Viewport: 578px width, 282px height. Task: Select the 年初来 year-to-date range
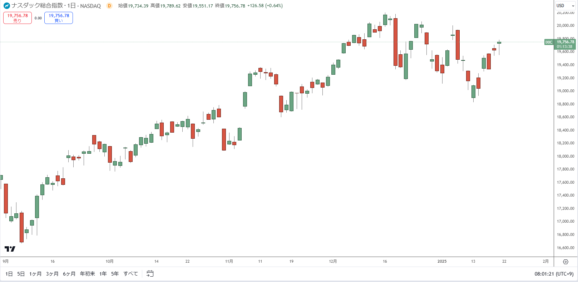(88, 274)
